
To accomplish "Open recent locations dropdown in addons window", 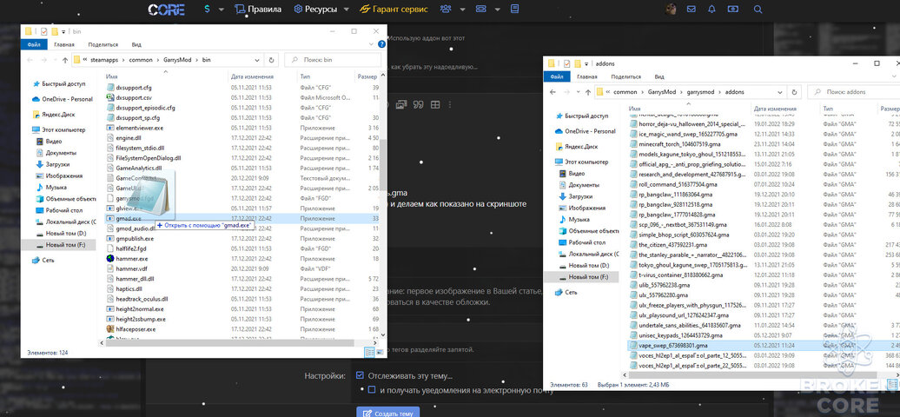I will coord(576,92).
